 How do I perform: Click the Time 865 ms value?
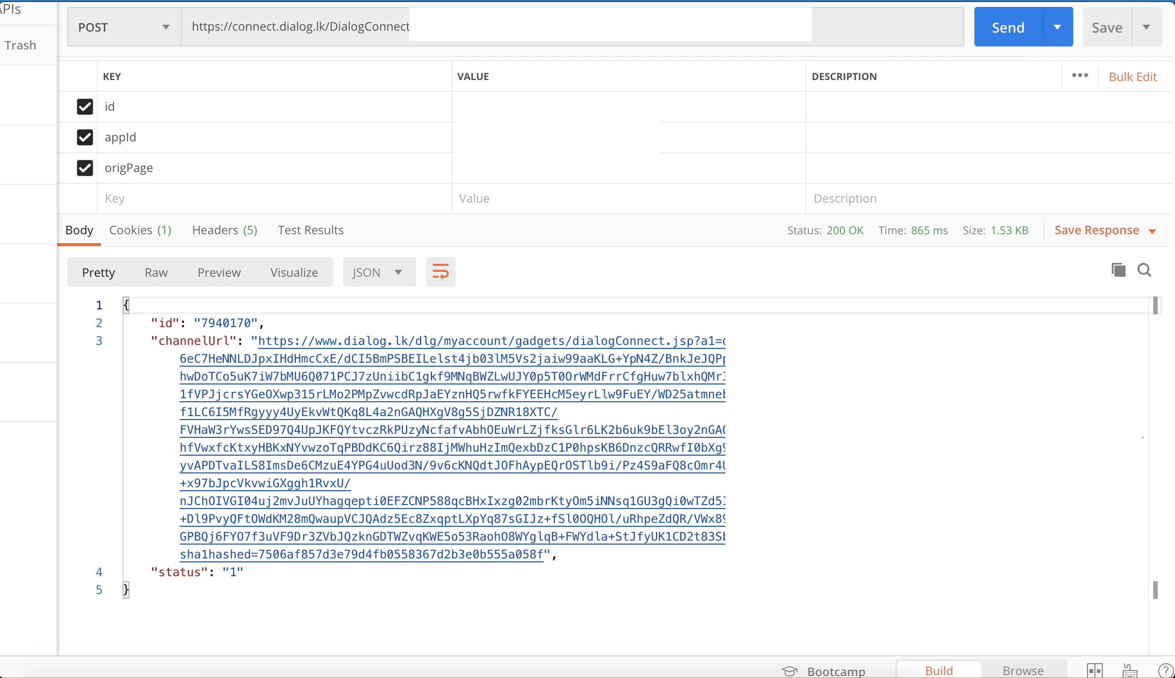tap(929, 230)
